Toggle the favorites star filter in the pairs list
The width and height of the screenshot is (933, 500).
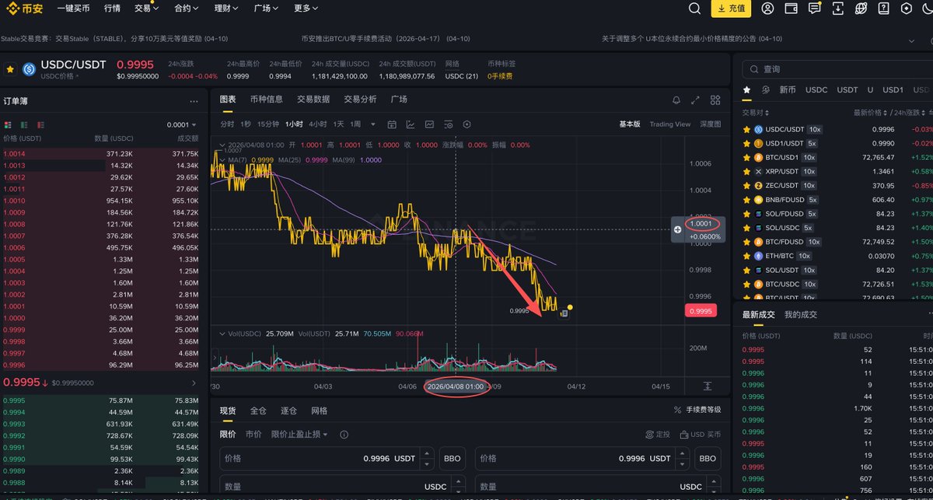pyautogui.click(x=747, y=89)
